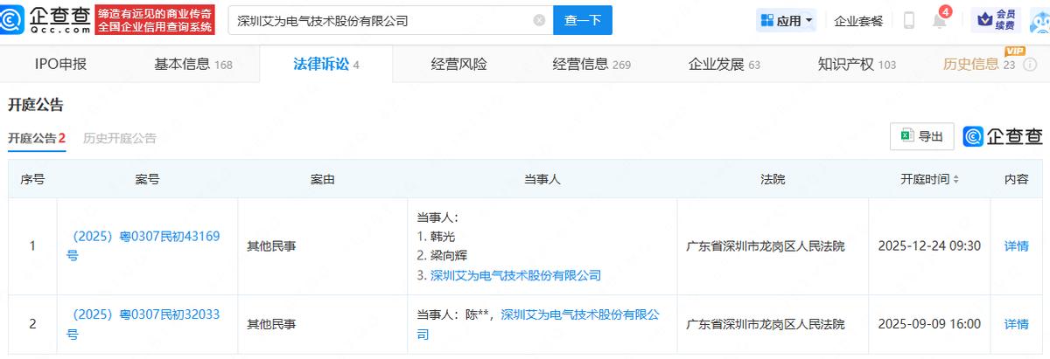Open case number 粤0307民初32033号 link
Screen dimensions: 1050x359
tap(143, 324)
